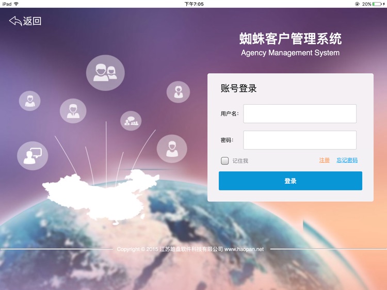Click the iPad label in the status bar
This screenshot has width=387, height=290.
(7, 4)
